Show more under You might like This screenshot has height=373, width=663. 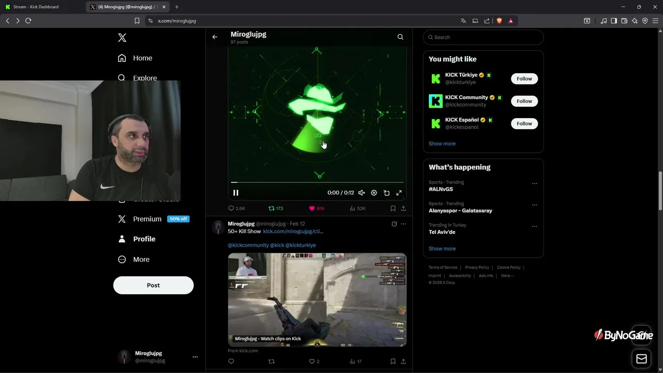point(442,144)
